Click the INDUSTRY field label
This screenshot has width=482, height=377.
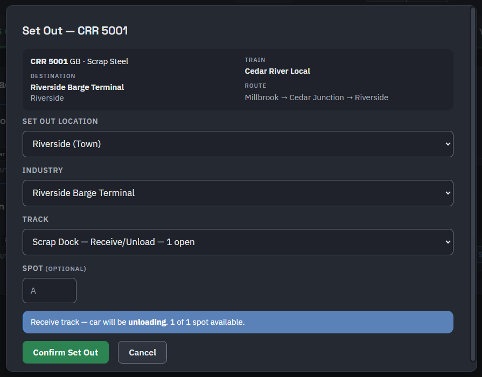43,170
